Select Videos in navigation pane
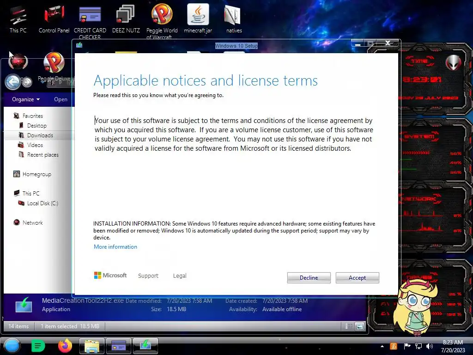 point(35,145)
